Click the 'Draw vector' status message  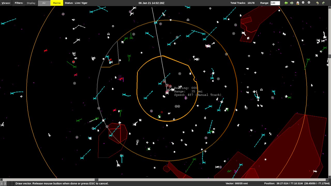click(62, 183)
